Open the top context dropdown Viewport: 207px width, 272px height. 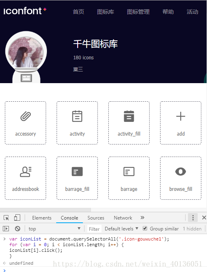(55, 229)
